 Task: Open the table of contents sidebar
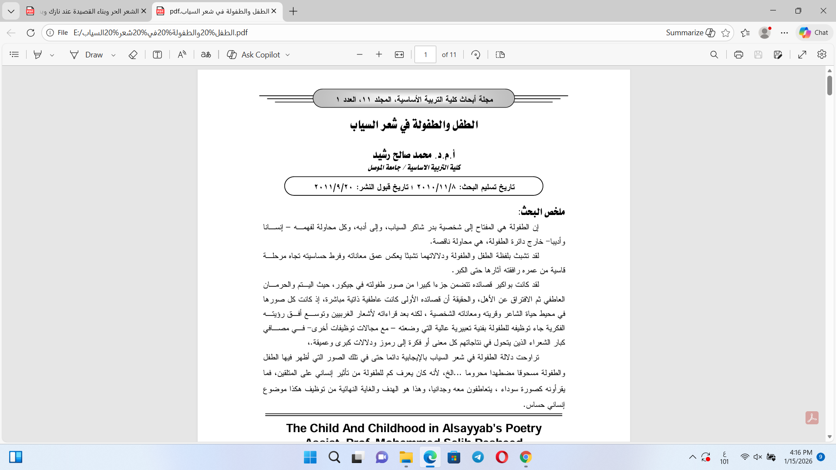pos(14,54)
